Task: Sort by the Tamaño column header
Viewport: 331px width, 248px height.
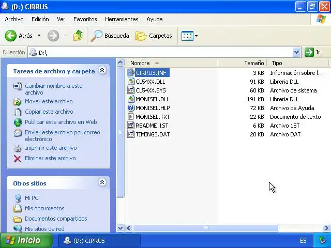Action: pyautogui.click(x=242, y=63)
